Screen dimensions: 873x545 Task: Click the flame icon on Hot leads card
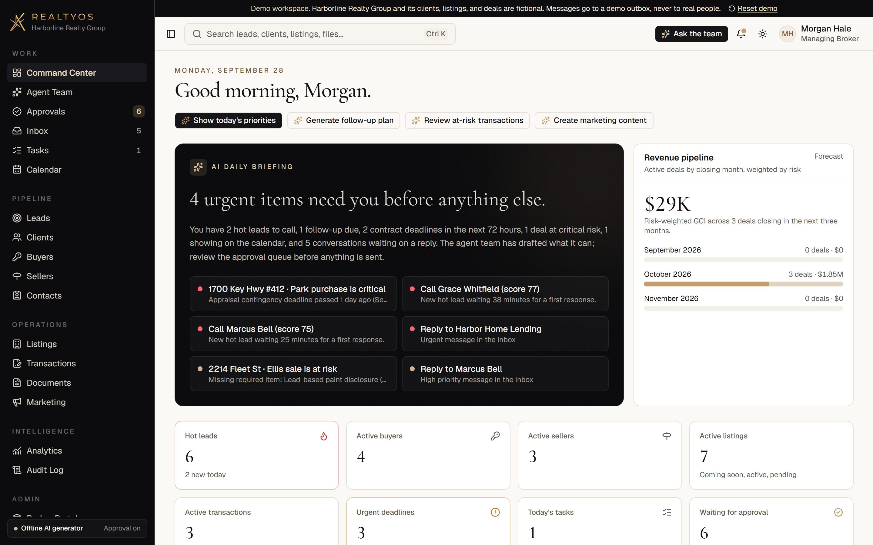[x=324, y=436]
